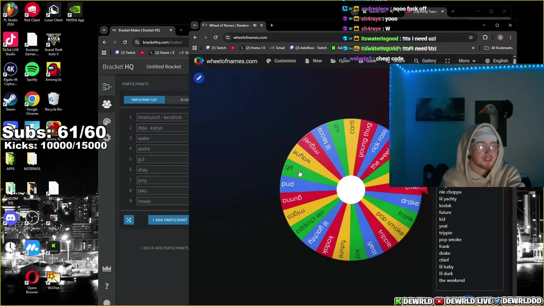Open the All Bookmarks folder

click(x=499, y=48)
